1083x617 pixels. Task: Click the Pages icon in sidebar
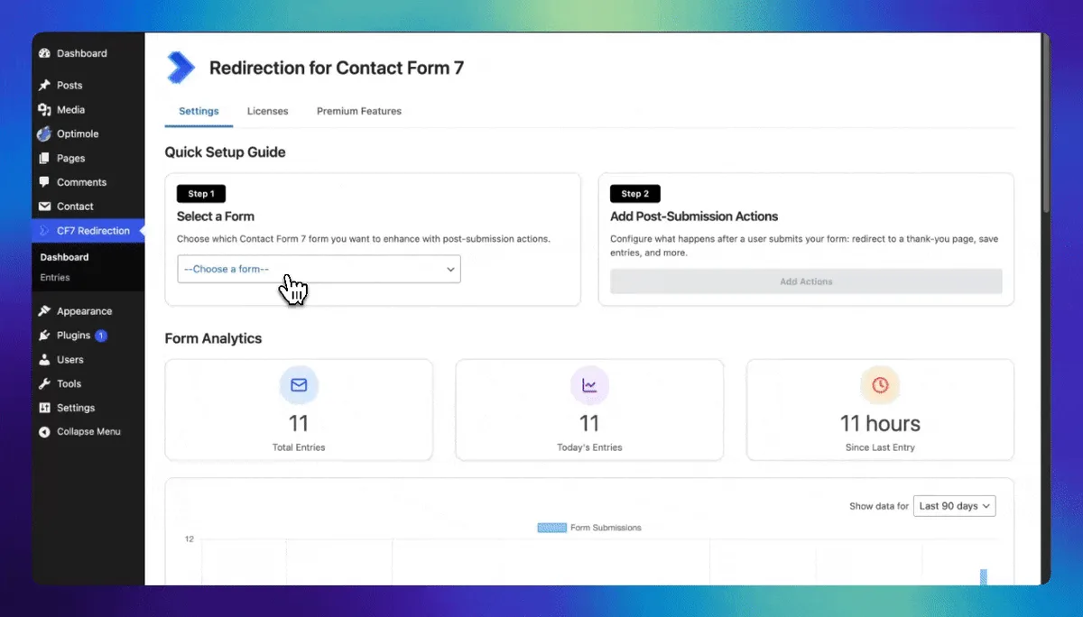[x=44, y=159]
